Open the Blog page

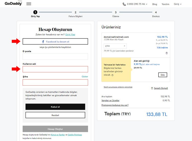(x=155, y=4)
